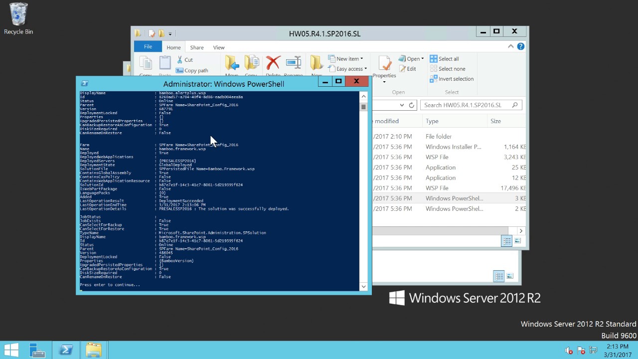638x359 pixels.
Task: Click Invert selection in the ribbon
Action: pyautogui.click(x=452, y=79)
